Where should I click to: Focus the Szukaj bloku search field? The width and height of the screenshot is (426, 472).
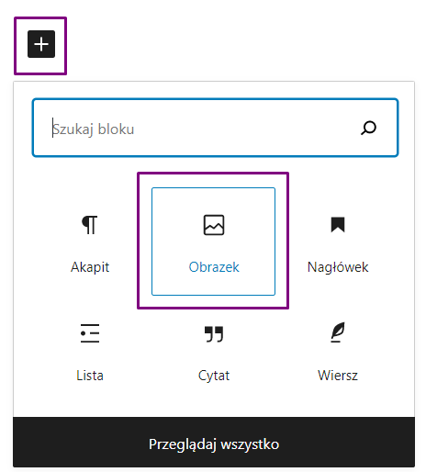(215, 128)
